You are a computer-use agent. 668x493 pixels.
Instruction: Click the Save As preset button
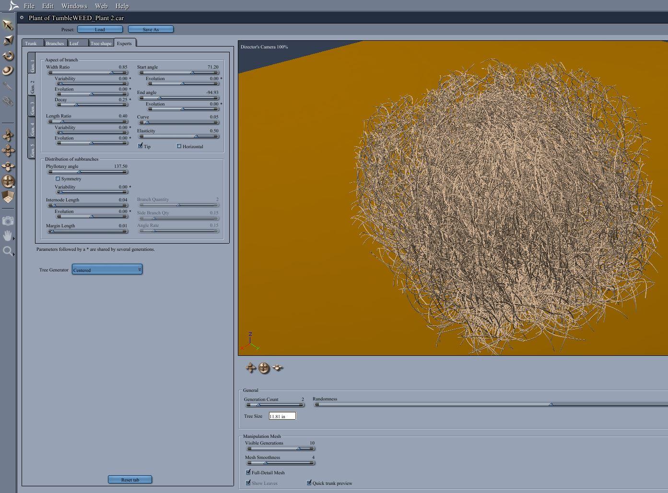151,29
